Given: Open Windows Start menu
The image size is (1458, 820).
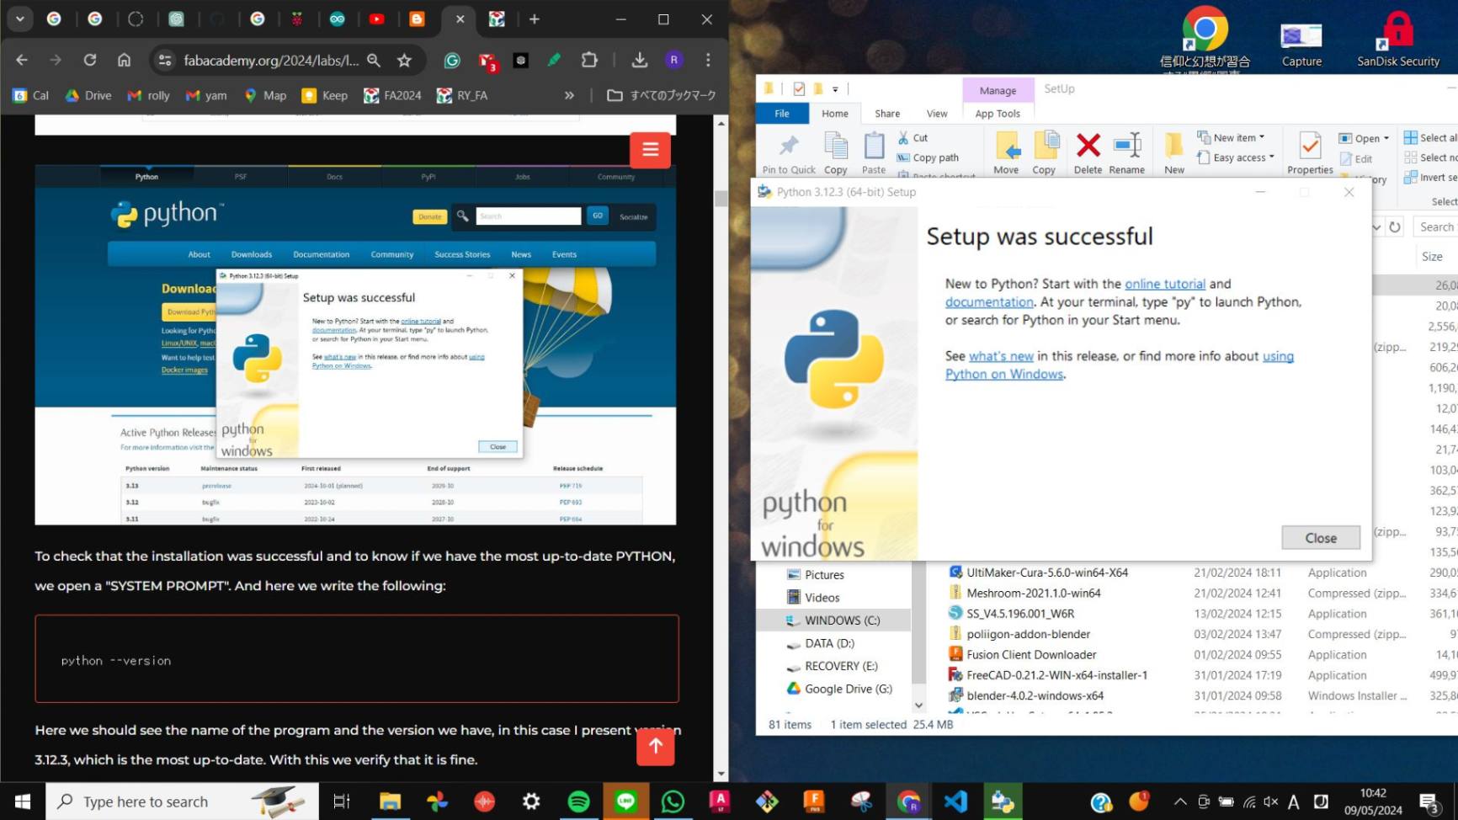Looking at the screenshot, I should 23,801.
